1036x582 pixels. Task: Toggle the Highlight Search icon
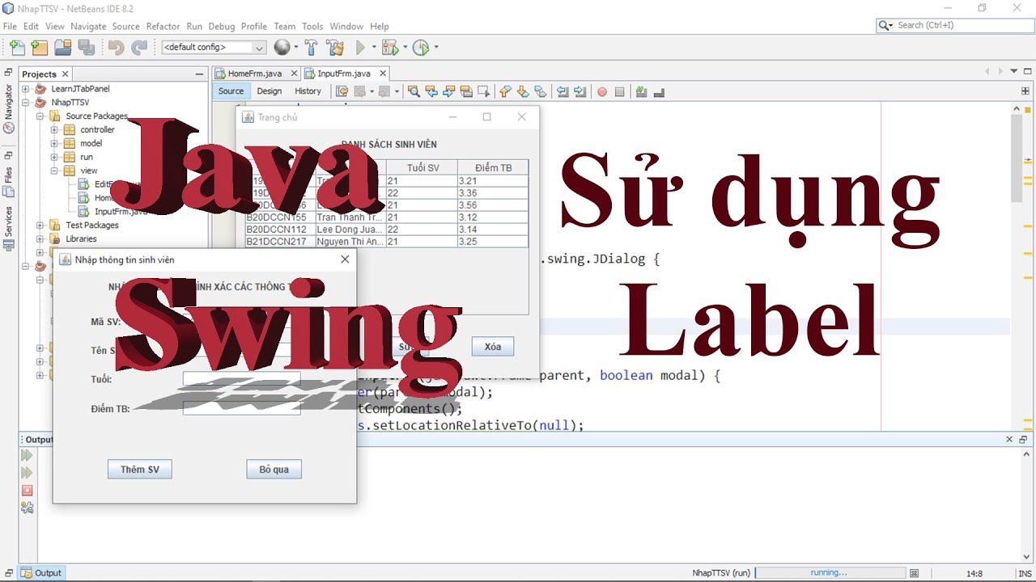pos(467,91)
